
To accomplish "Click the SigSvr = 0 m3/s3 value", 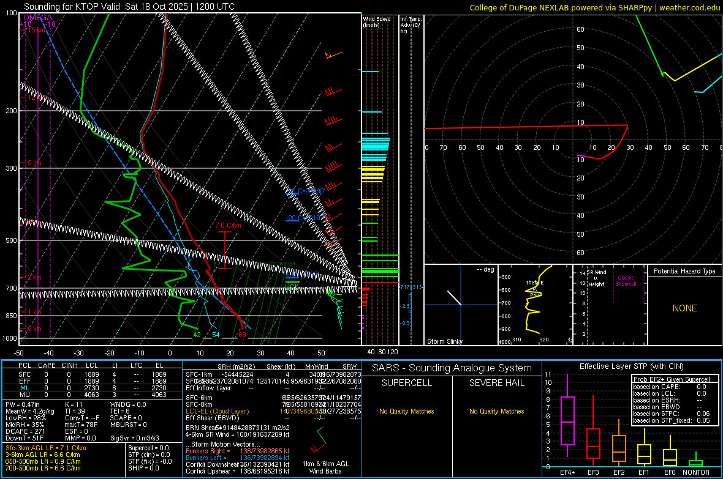I will point(135,438).
